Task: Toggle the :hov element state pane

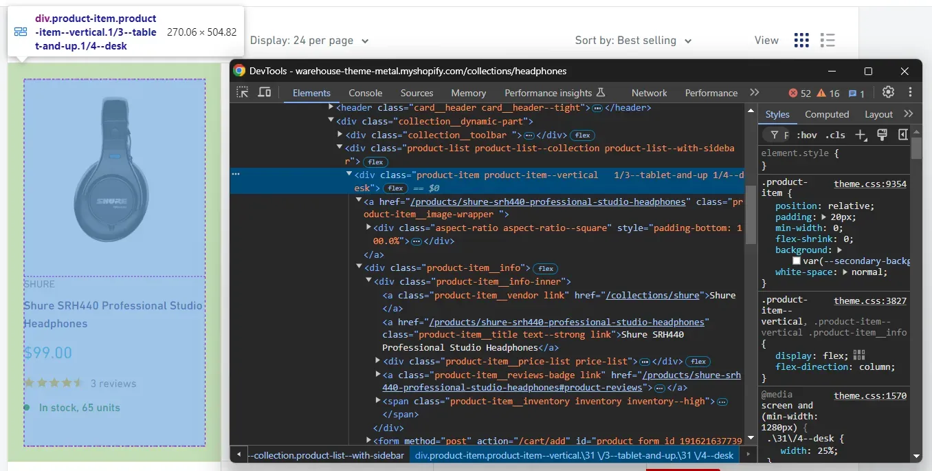Action: point(806,135)
